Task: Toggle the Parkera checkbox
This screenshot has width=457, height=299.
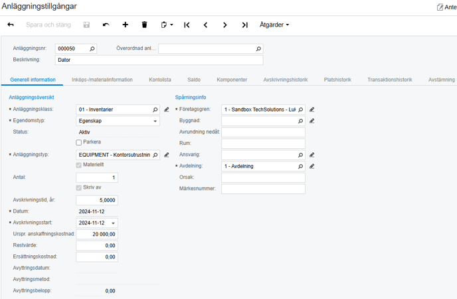Action: coord(79,142)
